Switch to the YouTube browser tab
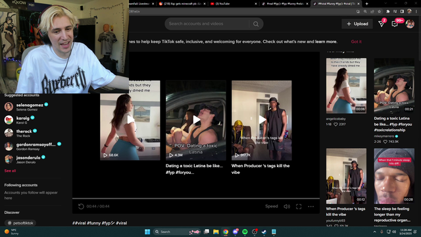 click(x=232, y=4)
